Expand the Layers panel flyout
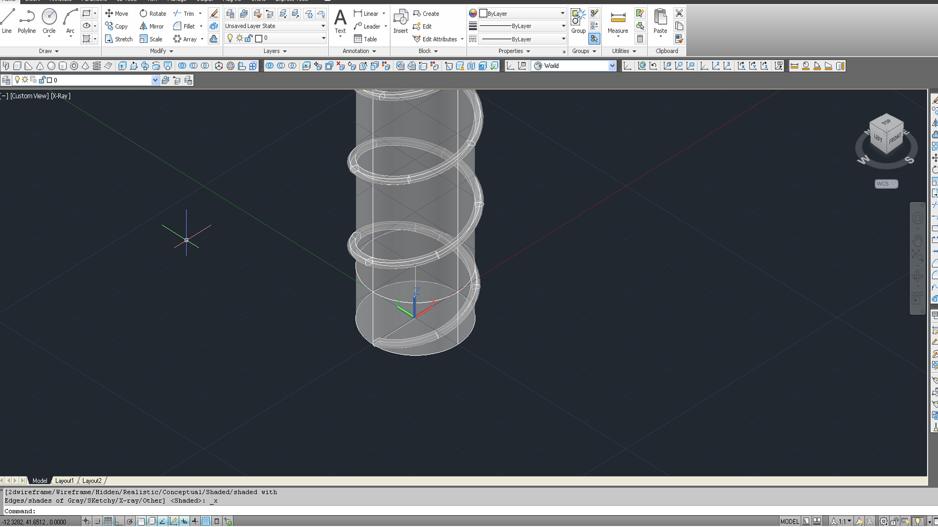938x527 pixels. [x=275, y=51]
